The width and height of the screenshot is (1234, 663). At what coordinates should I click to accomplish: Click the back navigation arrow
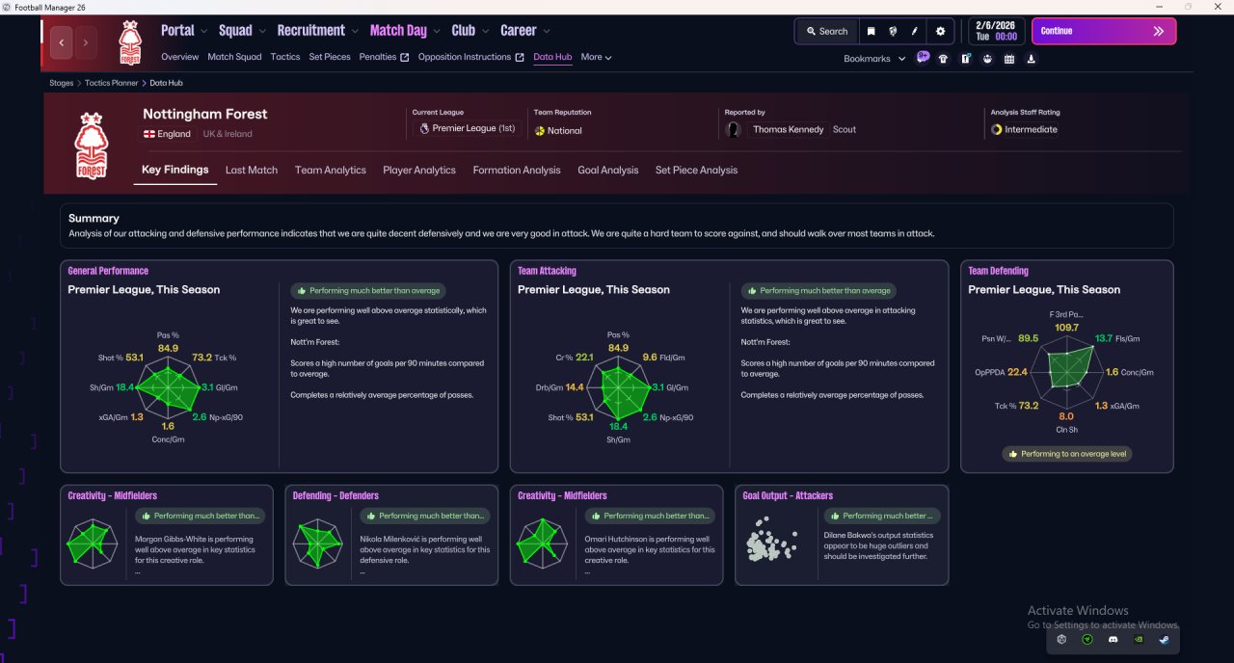point(63,42)
